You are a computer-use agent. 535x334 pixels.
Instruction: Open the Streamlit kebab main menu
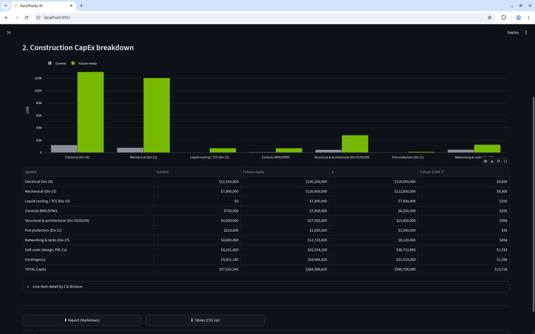coord(526,32)
